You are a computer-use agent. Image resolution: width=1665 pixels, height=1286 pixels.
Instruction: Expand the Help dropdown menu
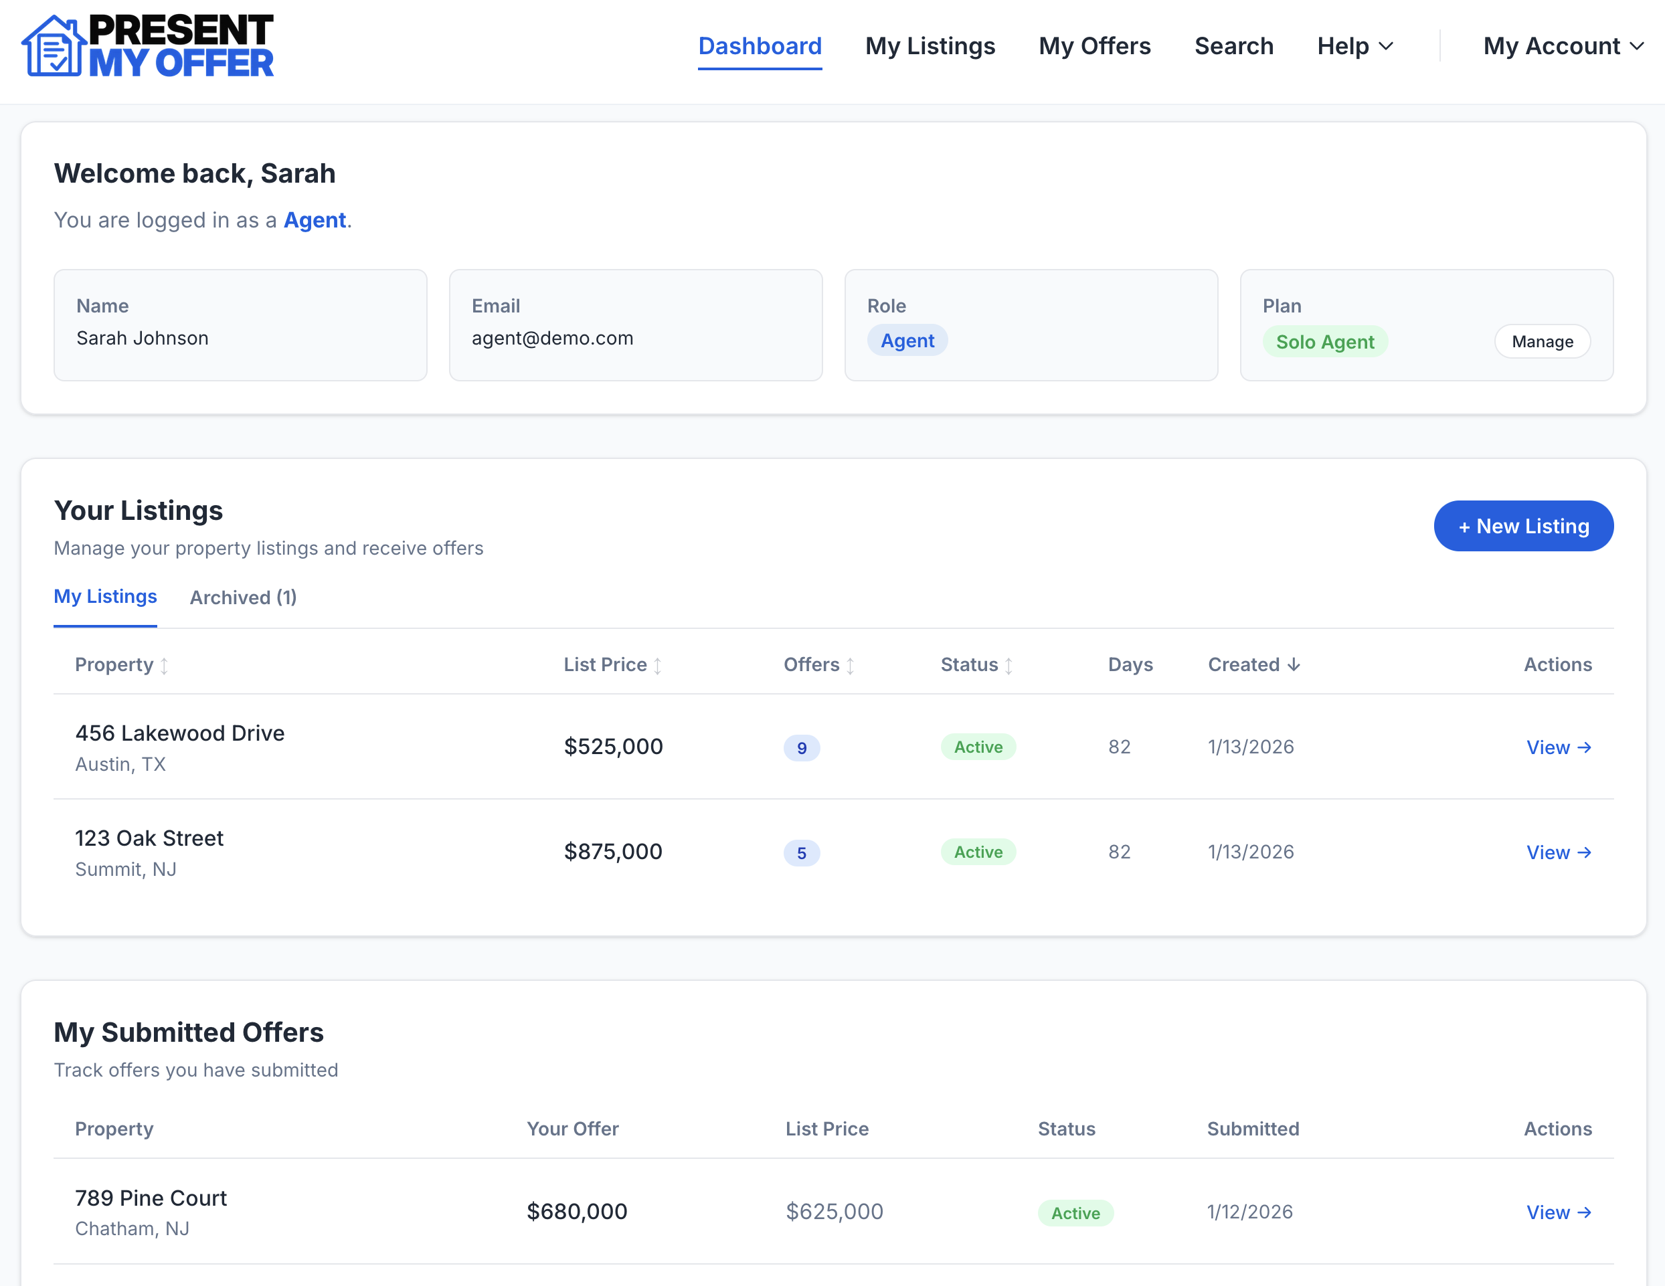(1354, 45)
